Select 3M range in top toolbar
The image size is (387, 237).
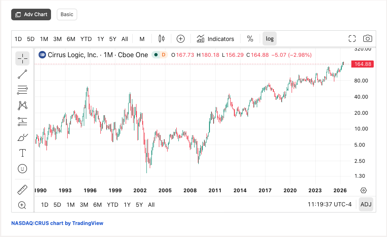(57, 39)
